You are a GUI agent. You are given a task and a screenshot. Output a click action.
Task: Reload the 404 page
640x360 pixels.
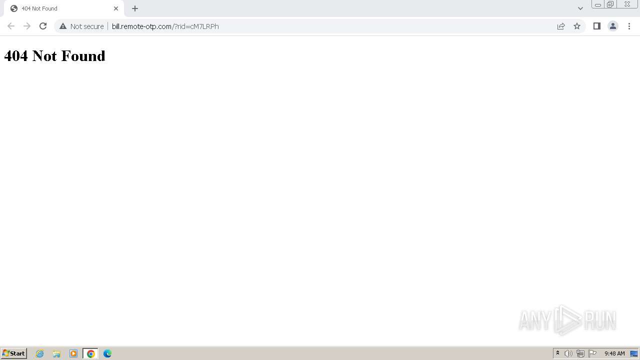43,26
